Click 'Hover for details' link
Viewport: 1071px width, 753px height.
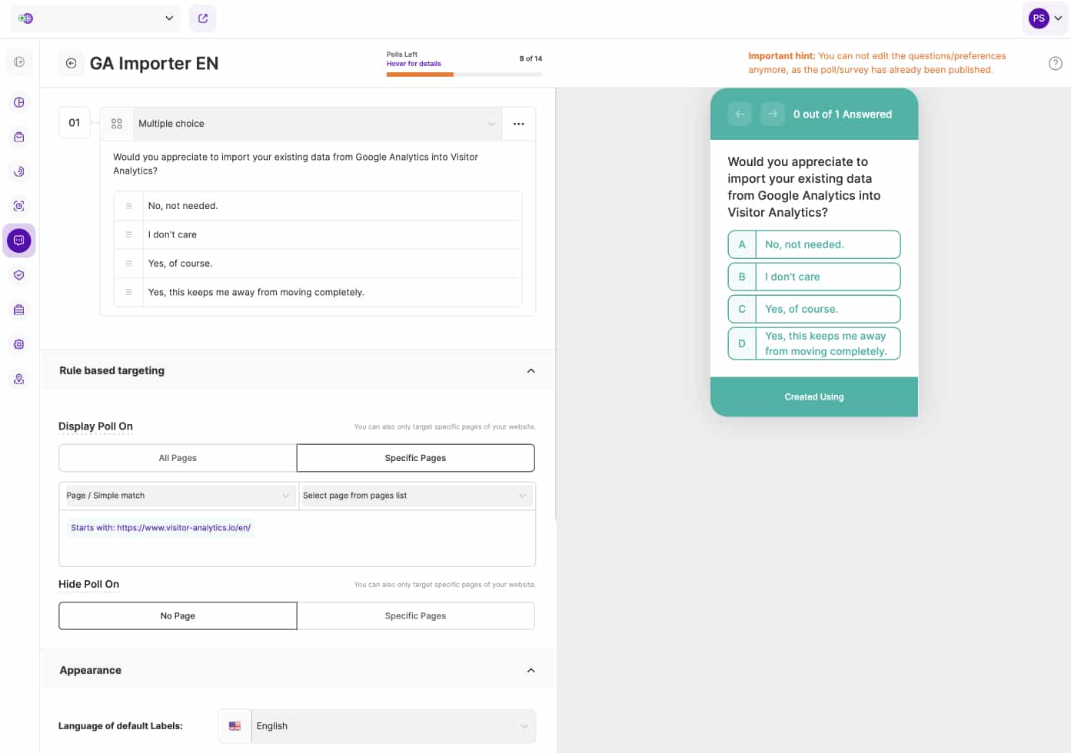coord(414,64)
